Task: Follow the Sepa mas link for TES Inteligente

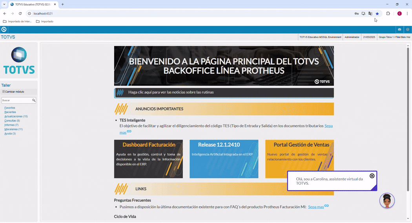Action: 328,126
